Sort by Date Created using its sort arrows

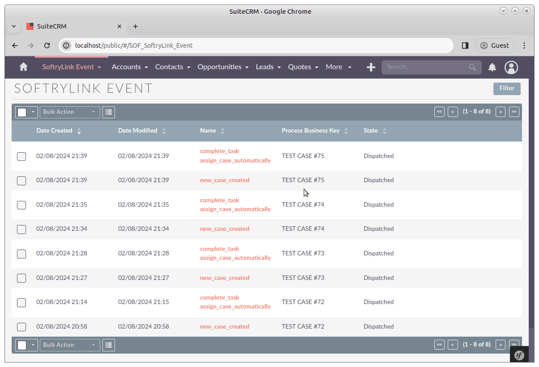(79, 131)
